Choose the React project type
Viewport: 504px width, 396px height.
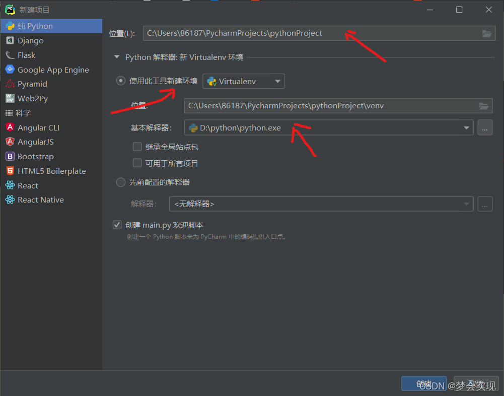pyautogui.click(x=51, y=185)
